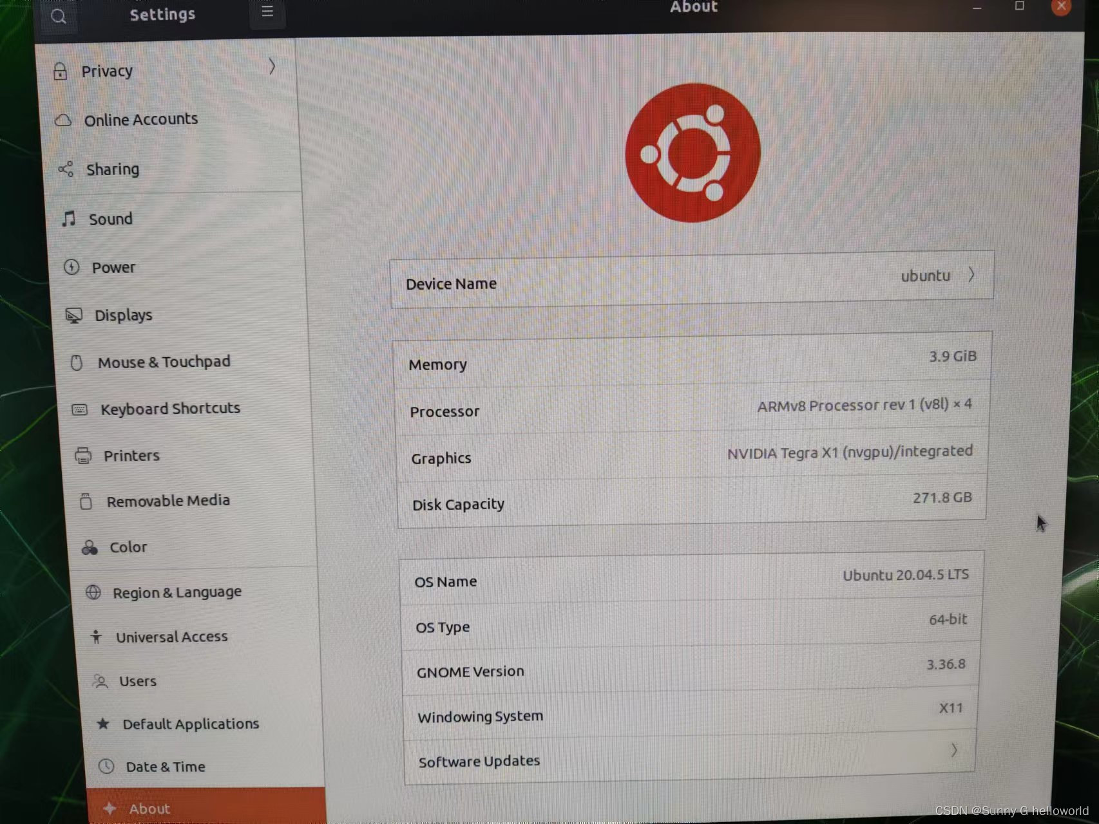
Task: Click the Sharing icon in sidebar
Action: [66, 169]
